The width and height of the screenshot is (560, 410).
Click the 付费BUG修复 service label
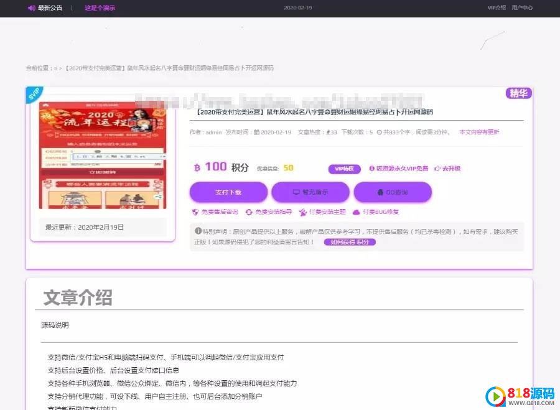[x=381, y=212]
